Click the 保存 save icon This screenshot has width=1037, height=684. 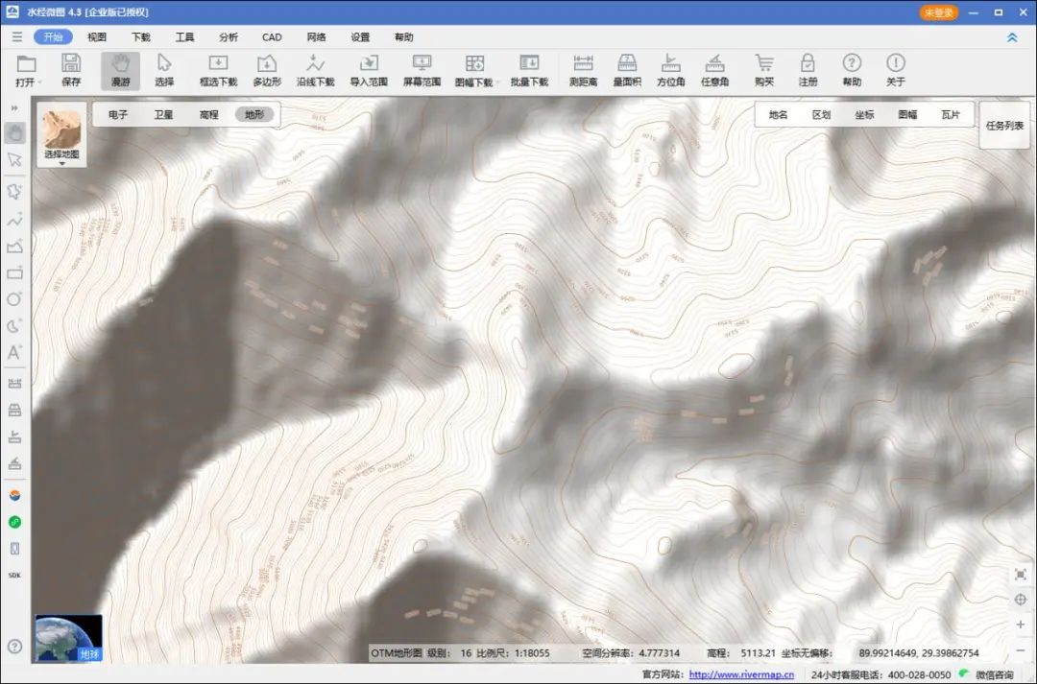click(x=71, y=71)
